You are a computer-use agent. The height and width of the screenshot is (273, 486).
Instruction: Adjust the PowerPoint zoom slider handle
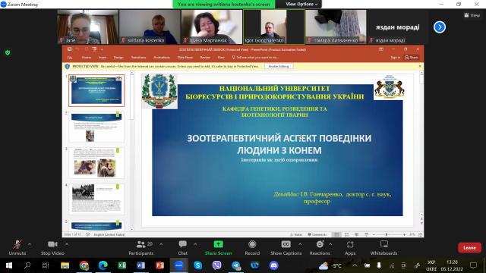click(387, 234)
